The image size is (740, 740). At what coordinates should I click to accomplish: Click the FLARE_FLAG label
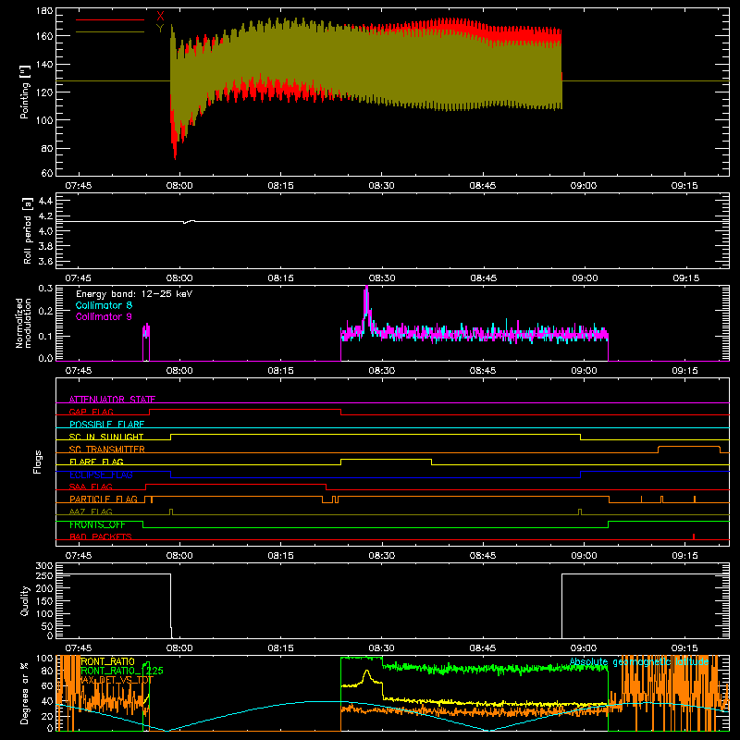96,461
